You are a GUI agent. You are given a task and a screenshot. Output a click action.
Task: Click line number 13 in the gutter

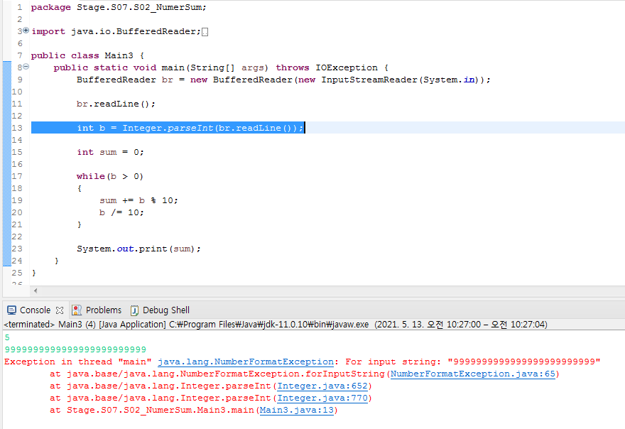pos(17,128)
